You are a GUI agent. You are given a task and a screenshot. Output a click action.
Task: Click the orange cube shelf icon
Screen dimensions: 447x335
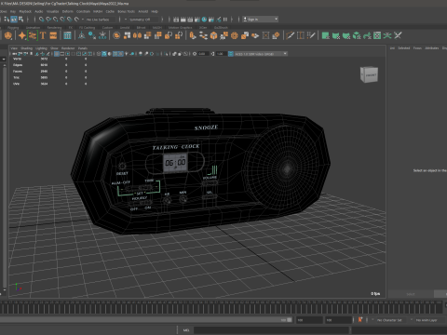tap(213, 35)
